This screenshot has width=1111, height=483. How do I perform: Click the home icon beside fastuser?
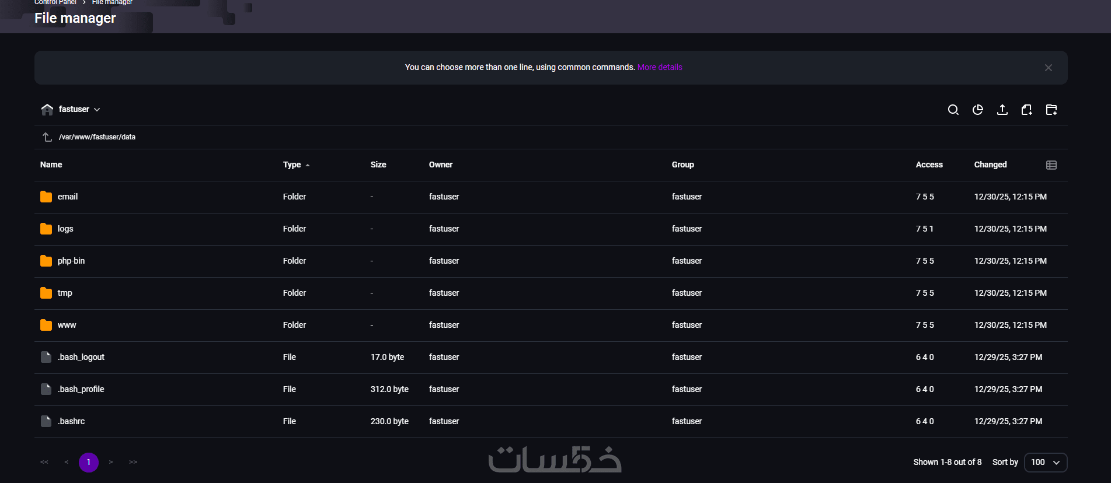coord(47,109)
